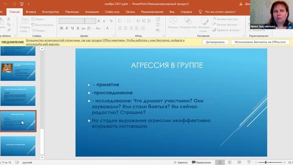The width and height of the screenshot is (293, 165).
Task: Click the line spacing icon
Action: [150, 21]
